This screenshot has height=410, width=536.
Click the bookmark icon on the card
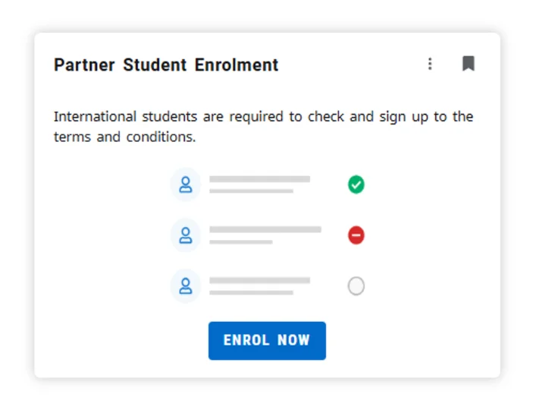pyautogui.click(x=469, y=64)
